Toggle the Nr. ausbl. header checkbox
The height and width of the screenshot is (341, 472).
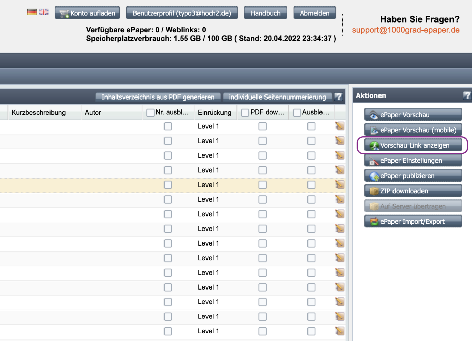click(150, 113)
